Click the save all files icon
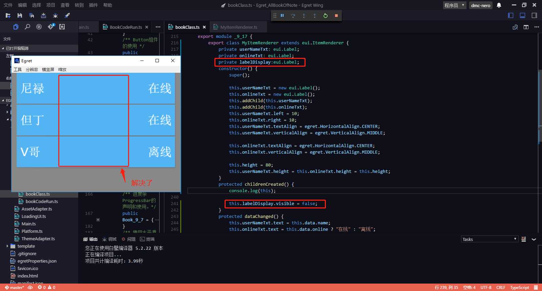 tap(32, 16)
